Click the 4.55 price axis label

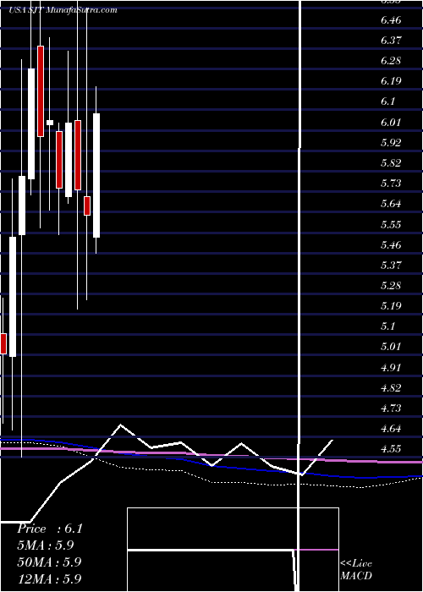391,449
